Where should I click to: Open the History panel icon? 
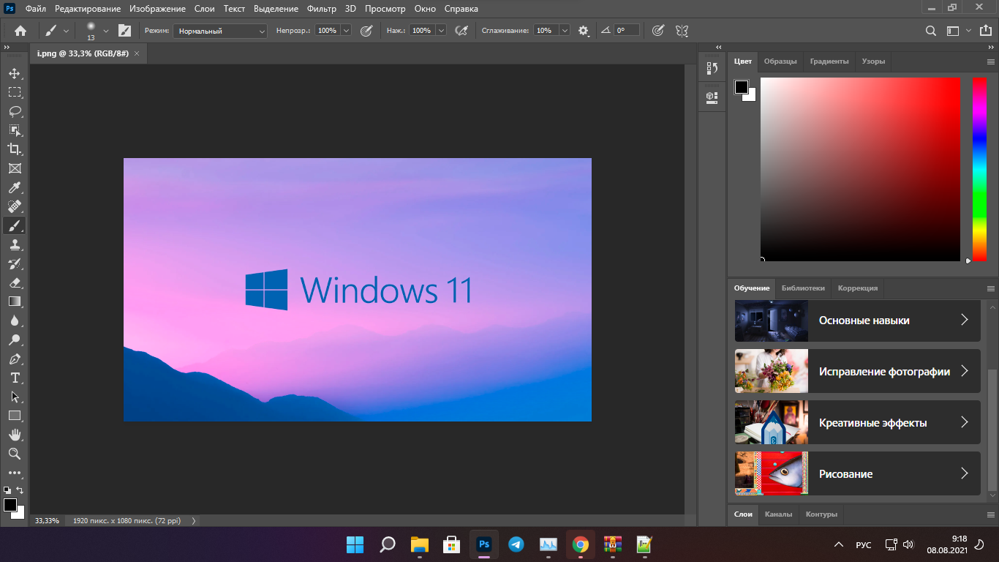point(712,69)
